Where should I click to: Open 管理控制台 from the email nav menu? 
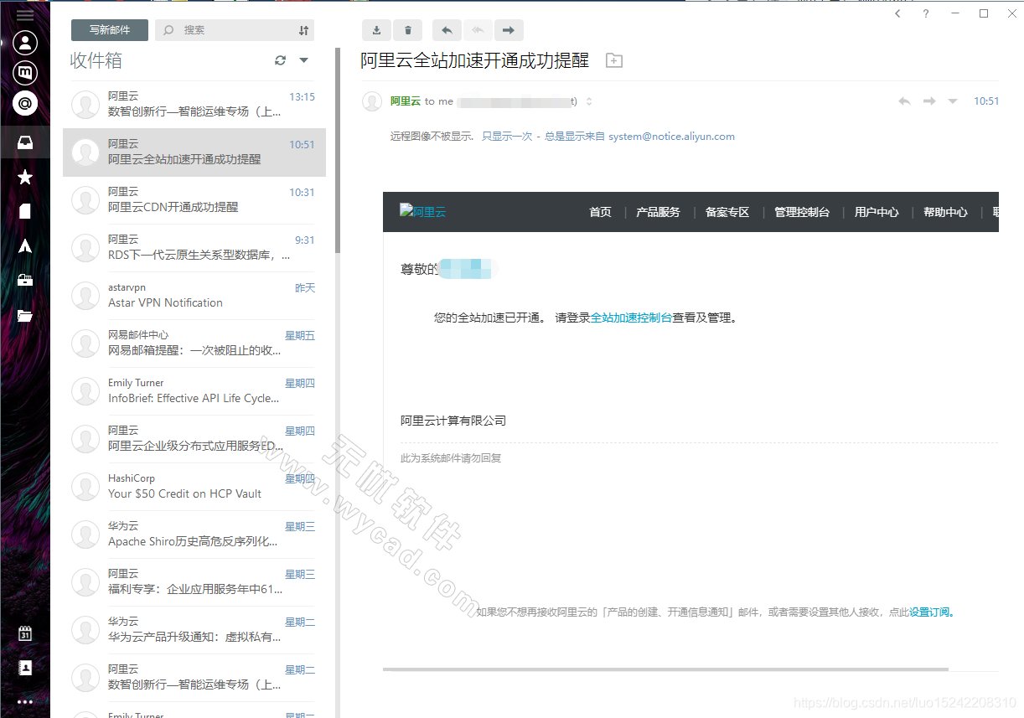[802, 212]
